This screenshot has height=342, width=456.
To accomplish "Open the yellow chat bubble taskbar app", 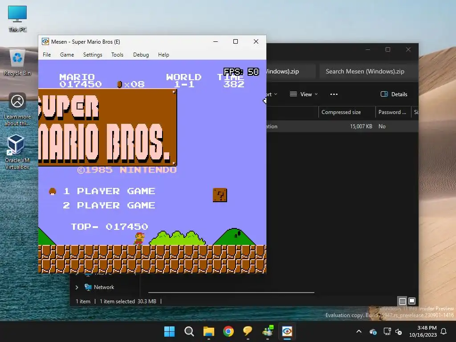I will point(248,331).
